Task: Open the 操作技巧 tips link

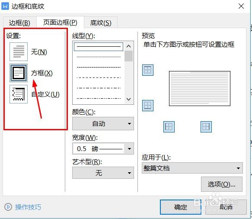Action: (28, 207)
